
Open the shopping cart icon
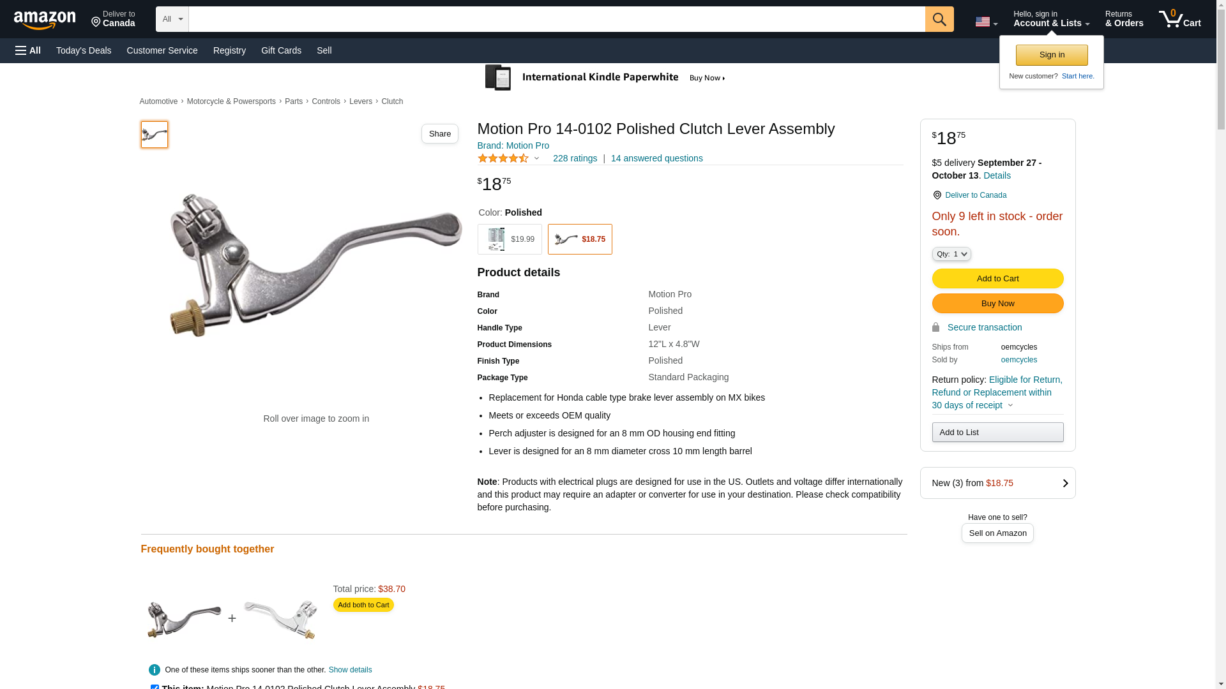[x=1179, y=19]
